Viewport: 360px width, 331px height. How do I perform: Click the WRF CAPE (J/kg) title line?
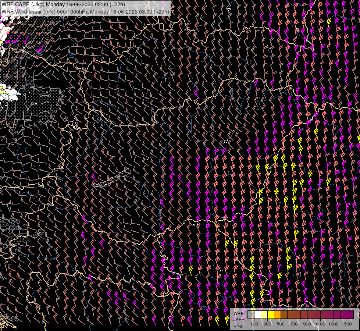pyautogui.click(x=63, y=4)
